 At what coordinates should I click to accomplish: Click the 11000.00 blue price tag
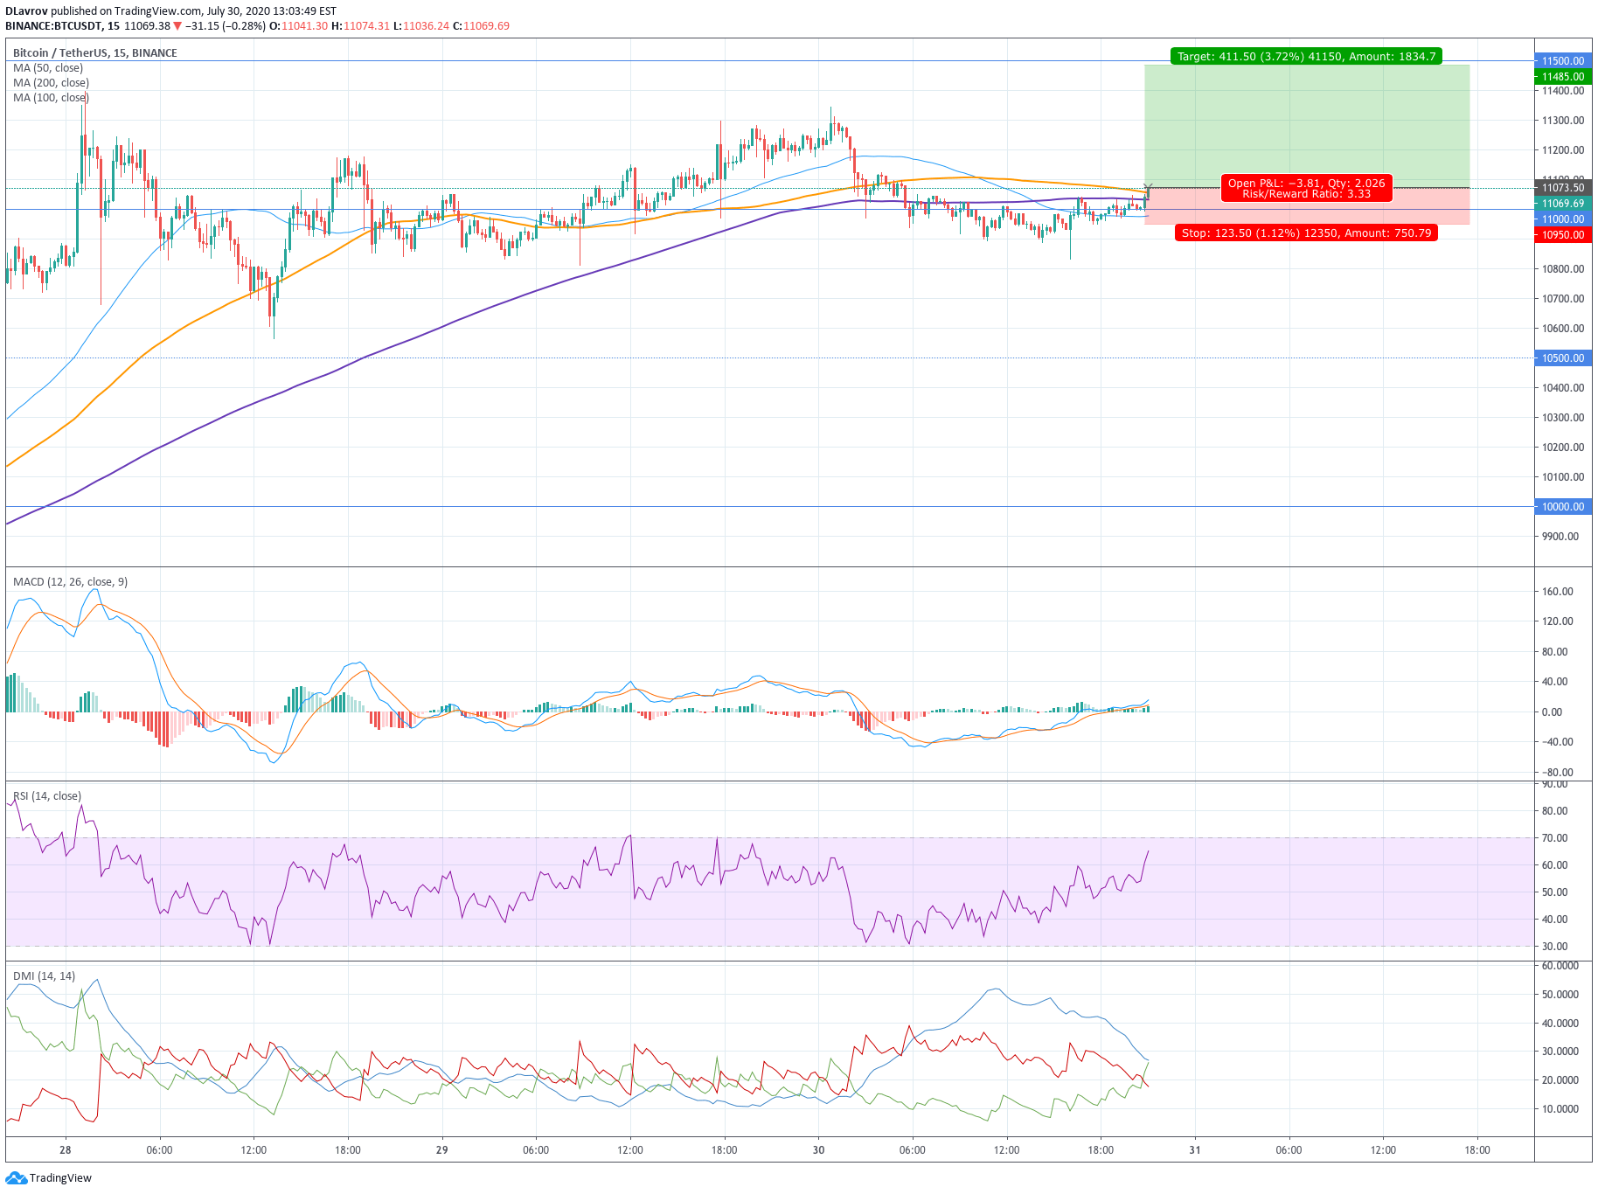1563,219
